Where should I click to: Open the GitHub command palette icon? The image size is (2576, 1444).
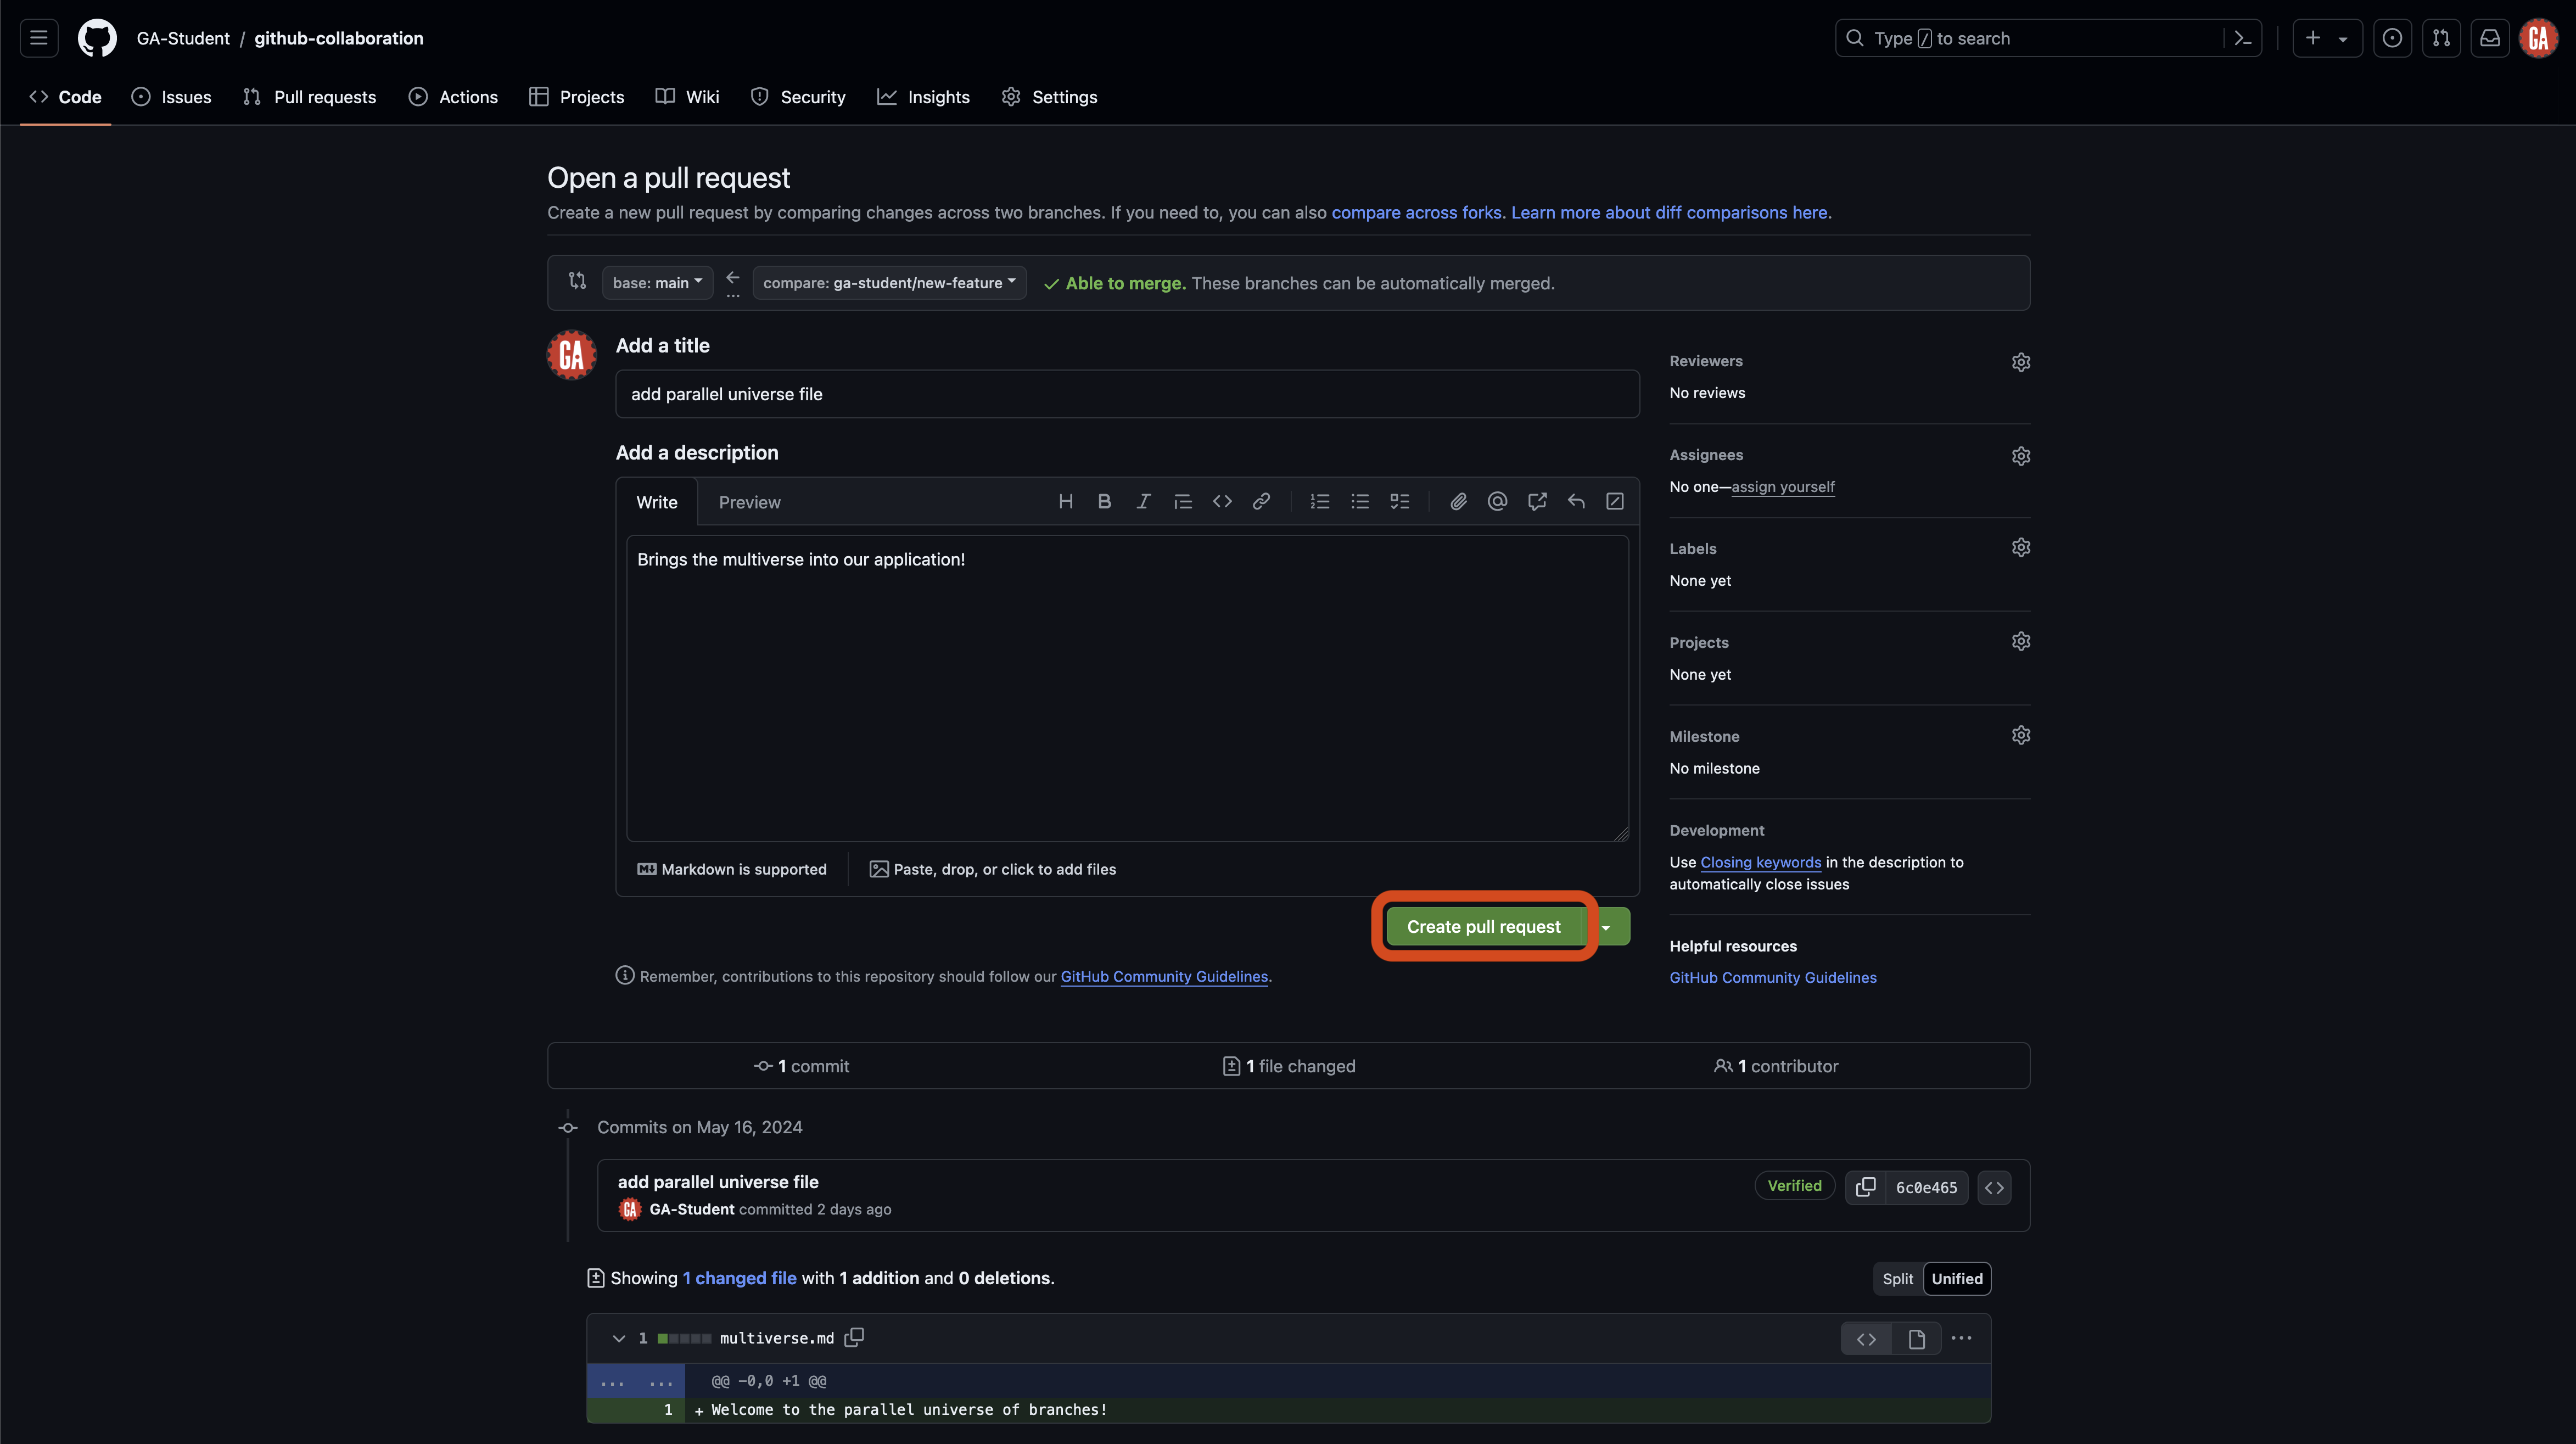(2242, 38)
